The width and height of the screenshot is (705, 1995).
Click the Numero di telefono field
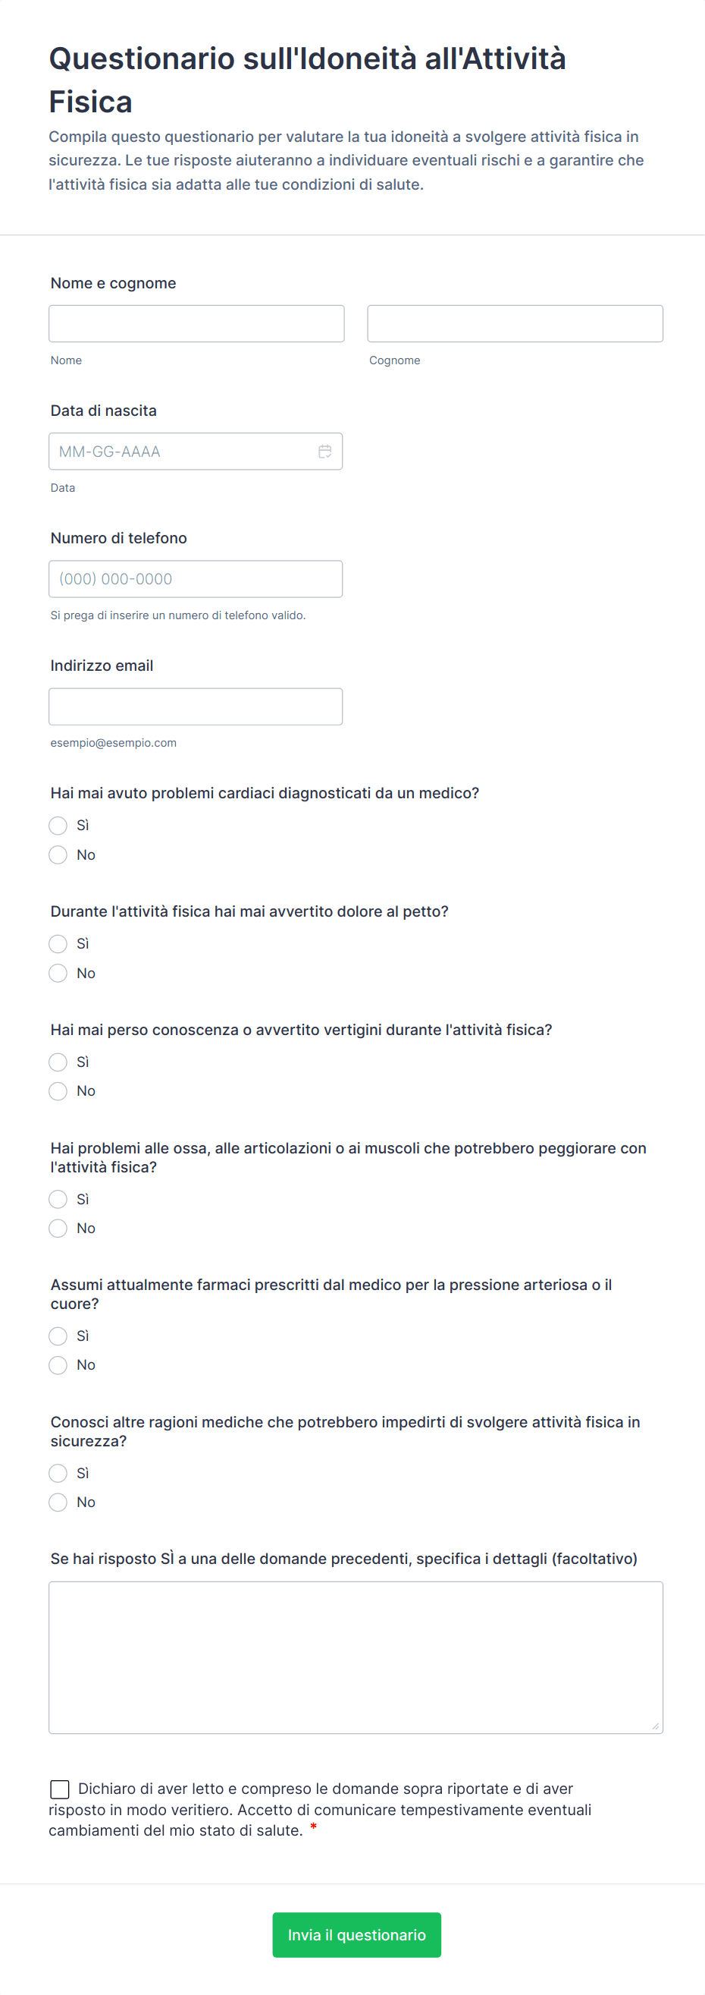tap(196, 579)
